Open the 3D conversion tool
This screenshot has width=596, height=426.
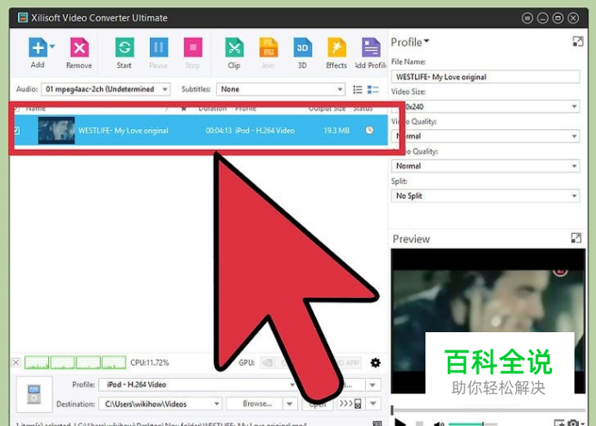point(302,48)
